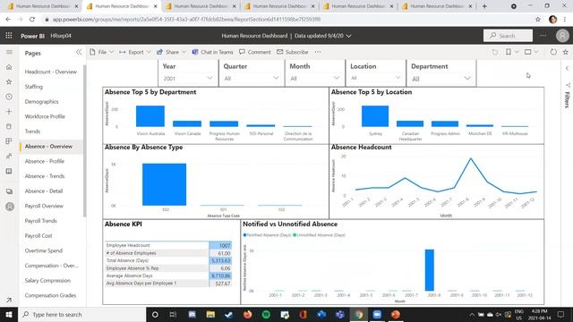The image size is (573, 322).
Task: Click the Subscribe button
Action: coord(293,52)
